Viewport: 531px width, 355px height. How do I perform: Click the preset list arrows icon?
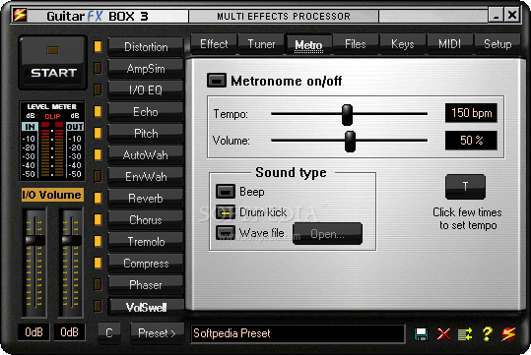tap(465, 334)
